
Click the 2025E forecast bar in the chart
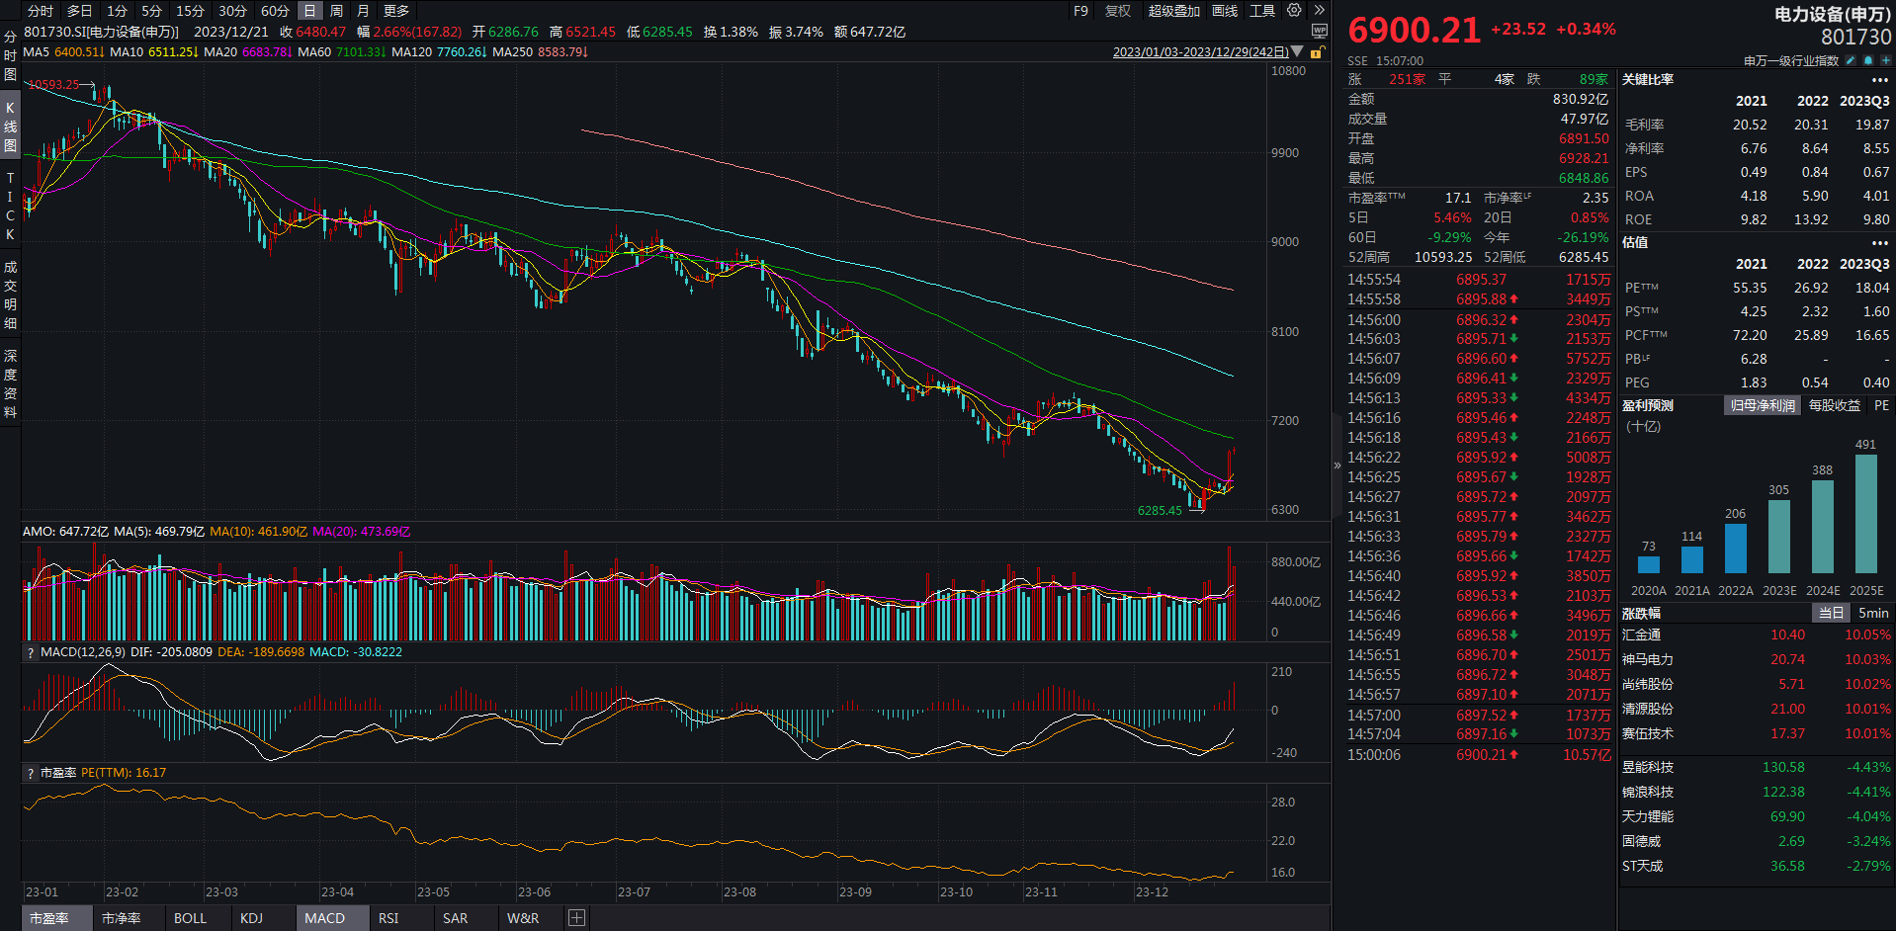1865,514
